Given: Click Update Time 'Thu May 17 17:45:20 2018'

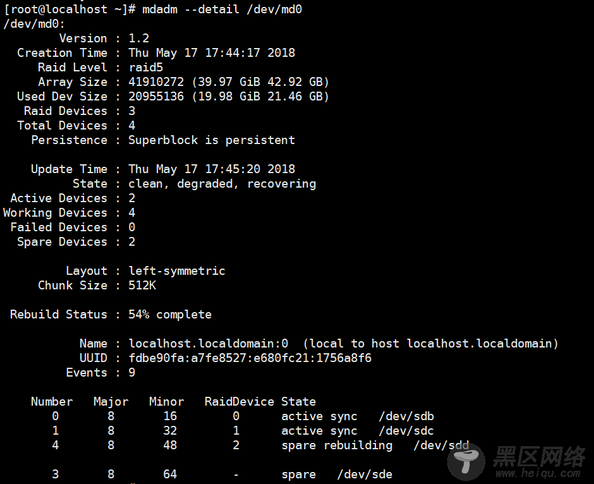Looking at the screenshot, I should point(212,169).
